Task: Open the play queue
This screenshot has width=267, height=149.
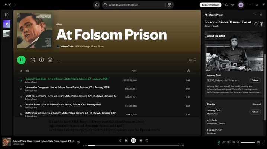Action: pyautogui.click(x=228, y=142)
